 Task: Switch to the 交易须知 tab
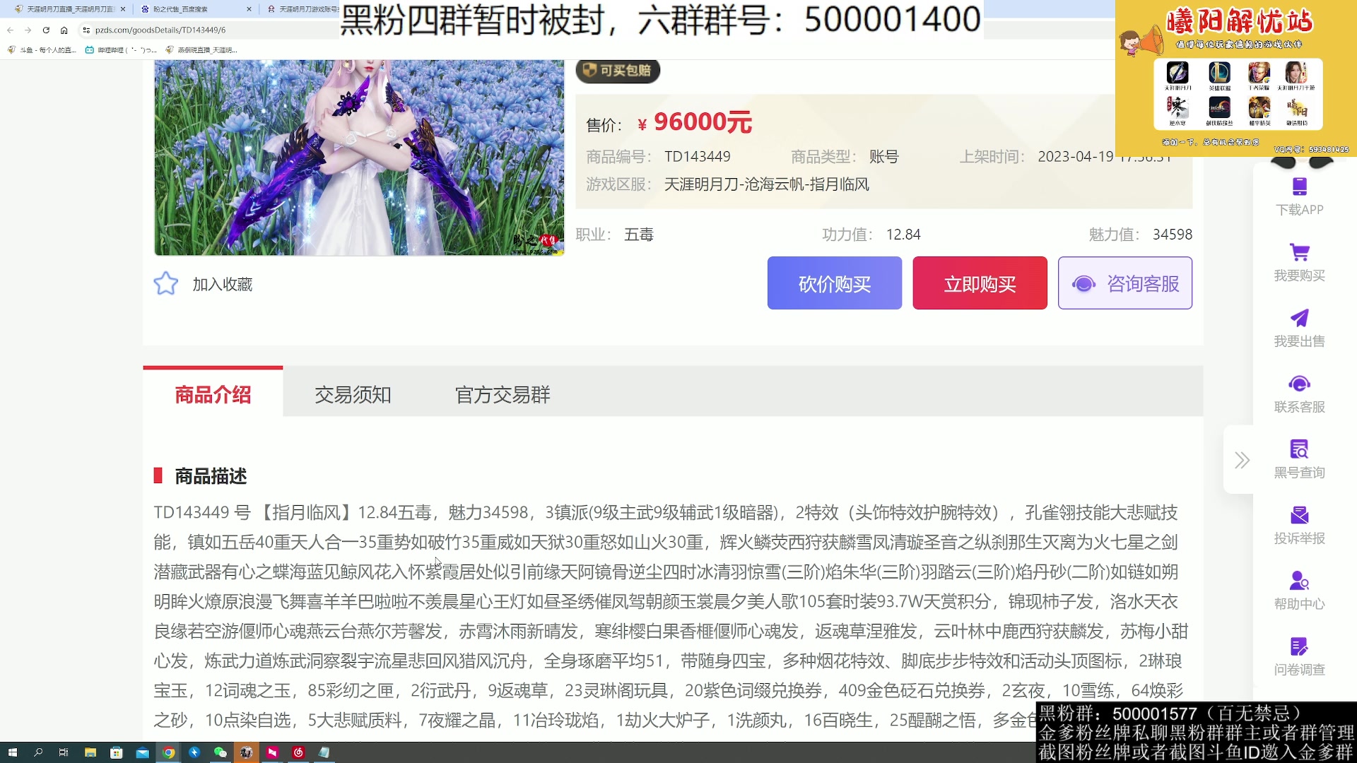tap(353, 395)
